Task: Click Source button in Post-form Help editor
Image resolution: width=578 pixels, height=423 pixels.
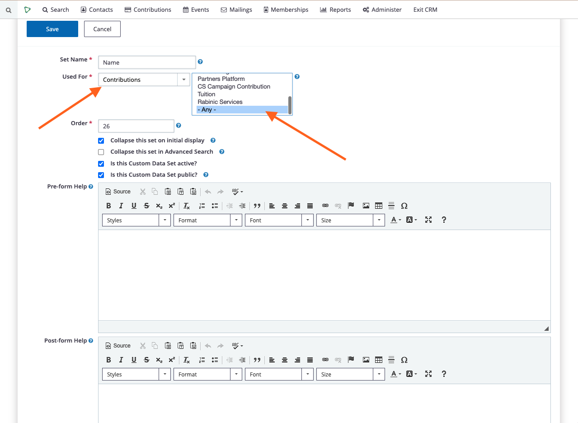Action: (x=118, y=346)
